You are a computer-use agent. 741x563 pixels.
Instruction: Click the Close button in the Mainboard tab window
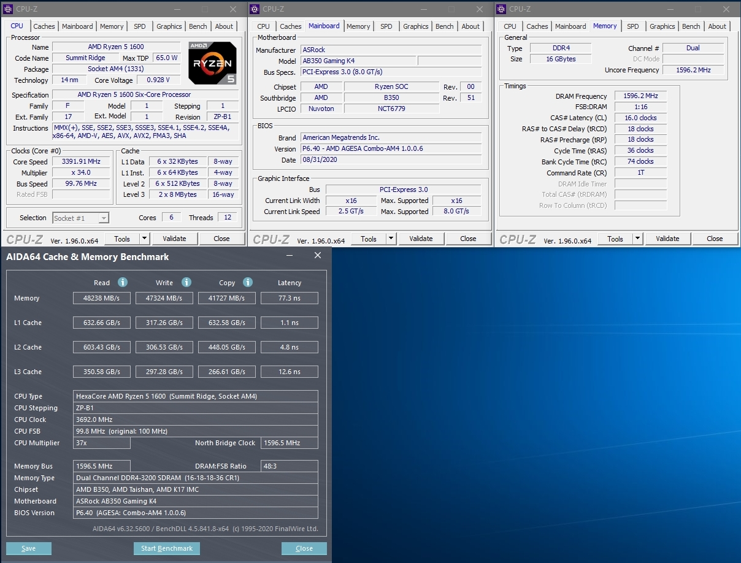[468, 239]
